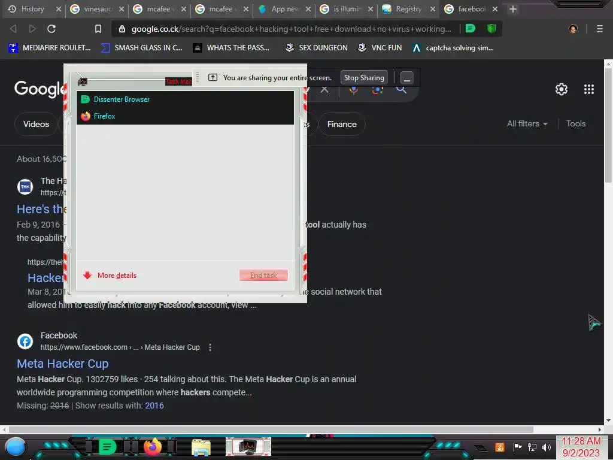Open File Explorer from taskbar
The image size is (613, 460).
(x=201, y=447)
